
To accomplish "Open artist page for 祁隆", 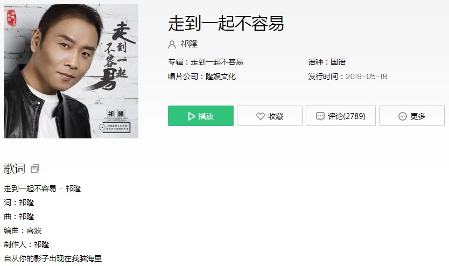I will [189, 44].
